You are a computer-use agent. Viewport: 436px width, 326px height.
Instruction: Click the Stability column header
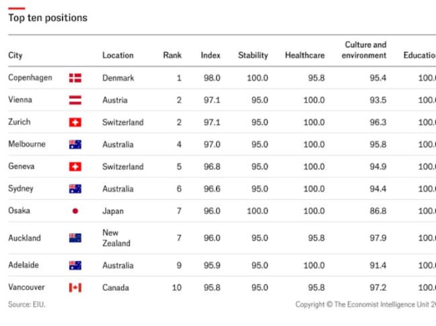(x=253, y=56)
